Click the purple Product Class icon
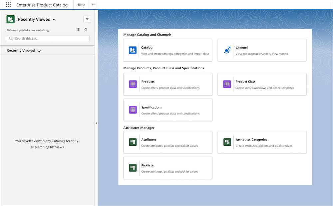Image resolution: width=333 pixels, height=206 pixels. click(x=227, y=84)
